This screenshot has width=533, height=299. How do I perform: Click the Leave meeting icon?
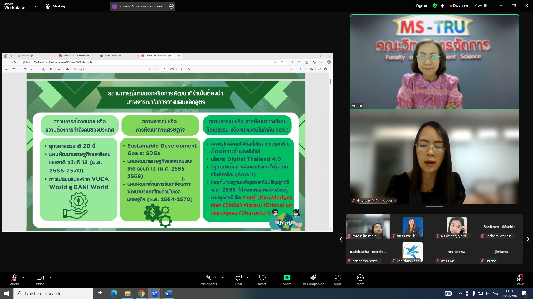click(x=519, y=278)
